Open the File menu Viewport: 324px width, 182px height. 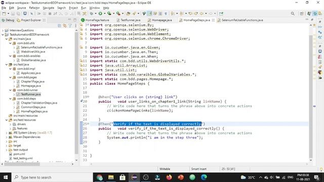4,8
